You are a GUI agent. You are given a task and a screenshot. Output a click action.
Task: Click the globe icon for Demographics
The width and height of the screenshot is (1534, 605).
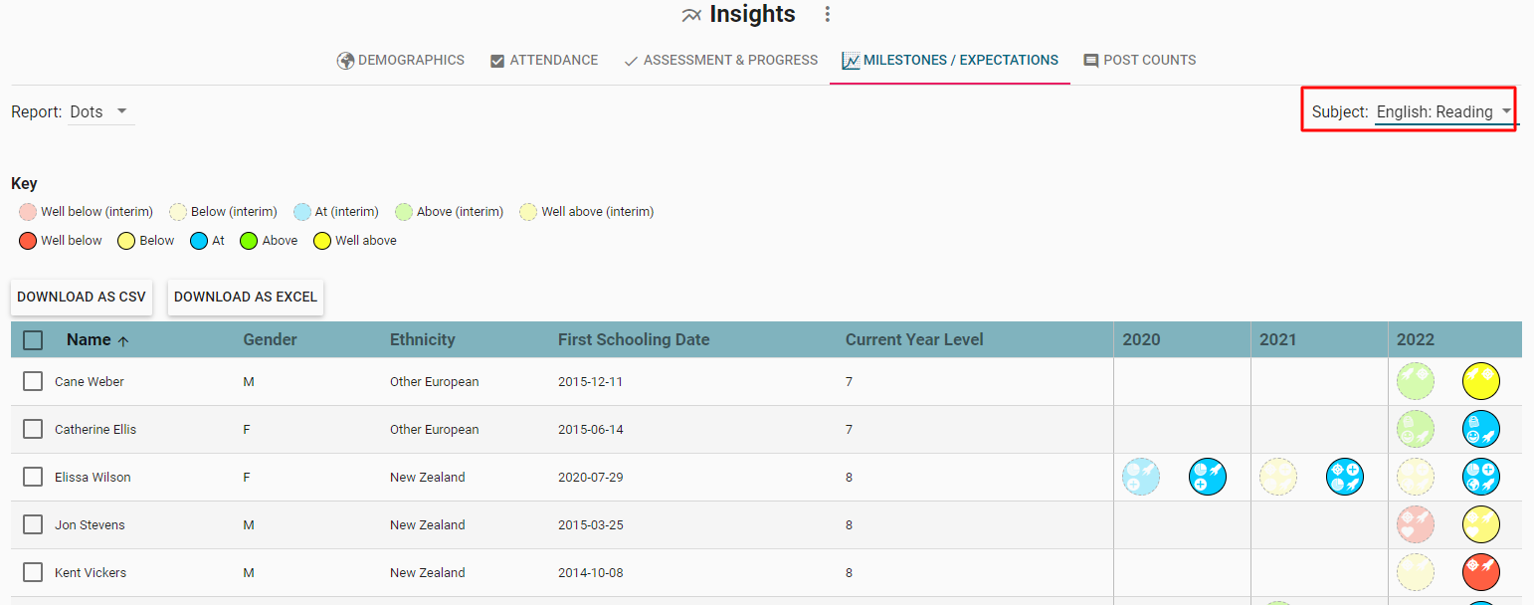(x=345, y=61)
